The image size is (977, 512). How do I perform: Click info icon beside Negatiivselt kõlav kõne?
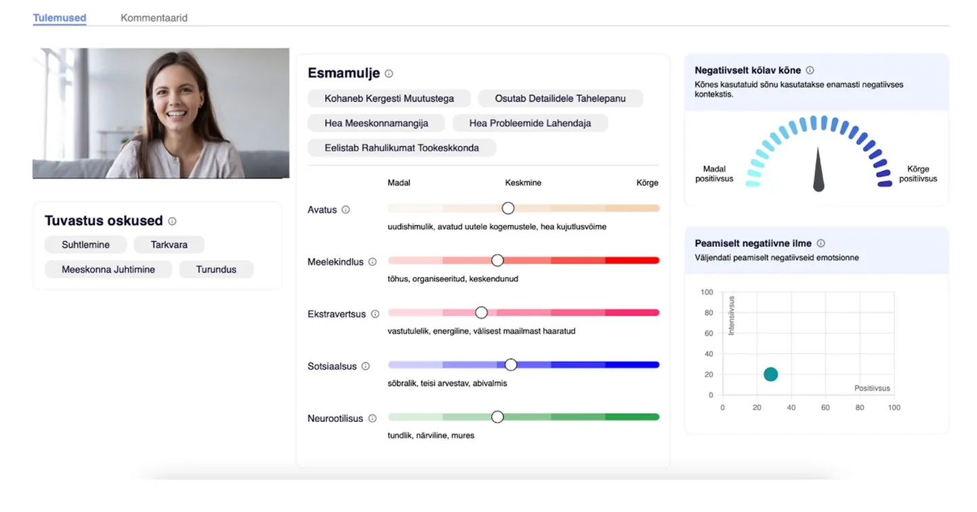tap(810, 70)
